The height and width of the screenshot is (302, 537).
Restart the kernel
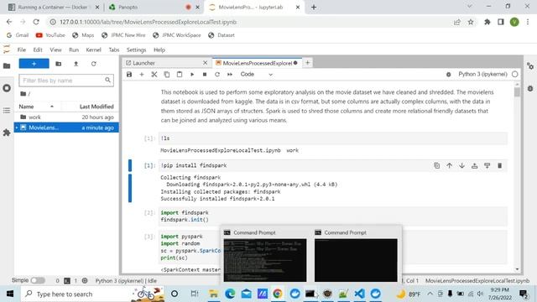[217, 75]
